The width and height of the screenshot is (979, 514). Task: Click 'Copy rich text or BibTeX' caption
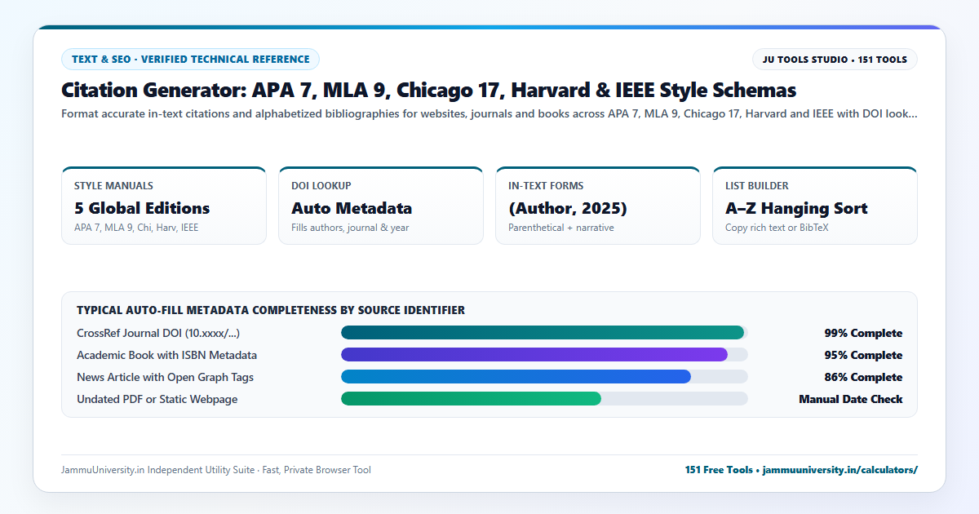777,228
